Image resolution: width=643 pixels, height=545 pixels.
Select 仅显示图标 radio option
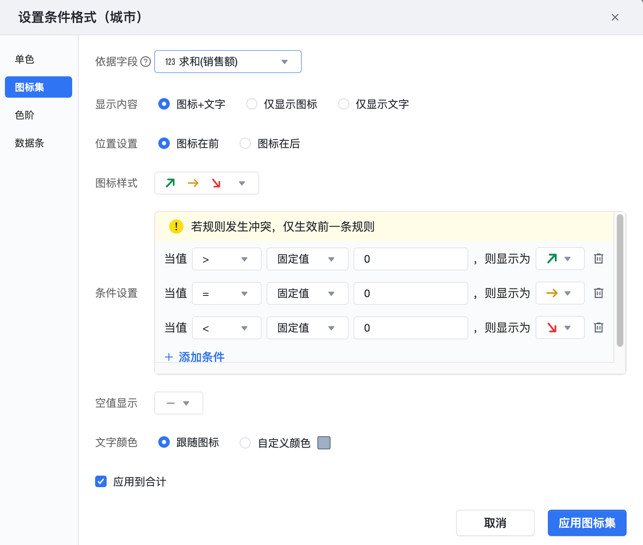point(252,104)
